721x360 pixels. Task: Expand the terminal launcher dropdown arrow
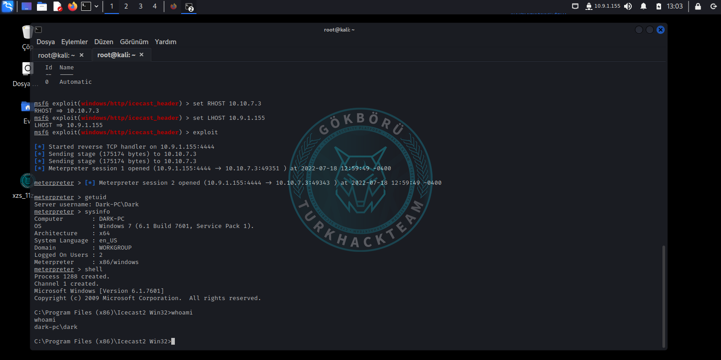[96, 6]
